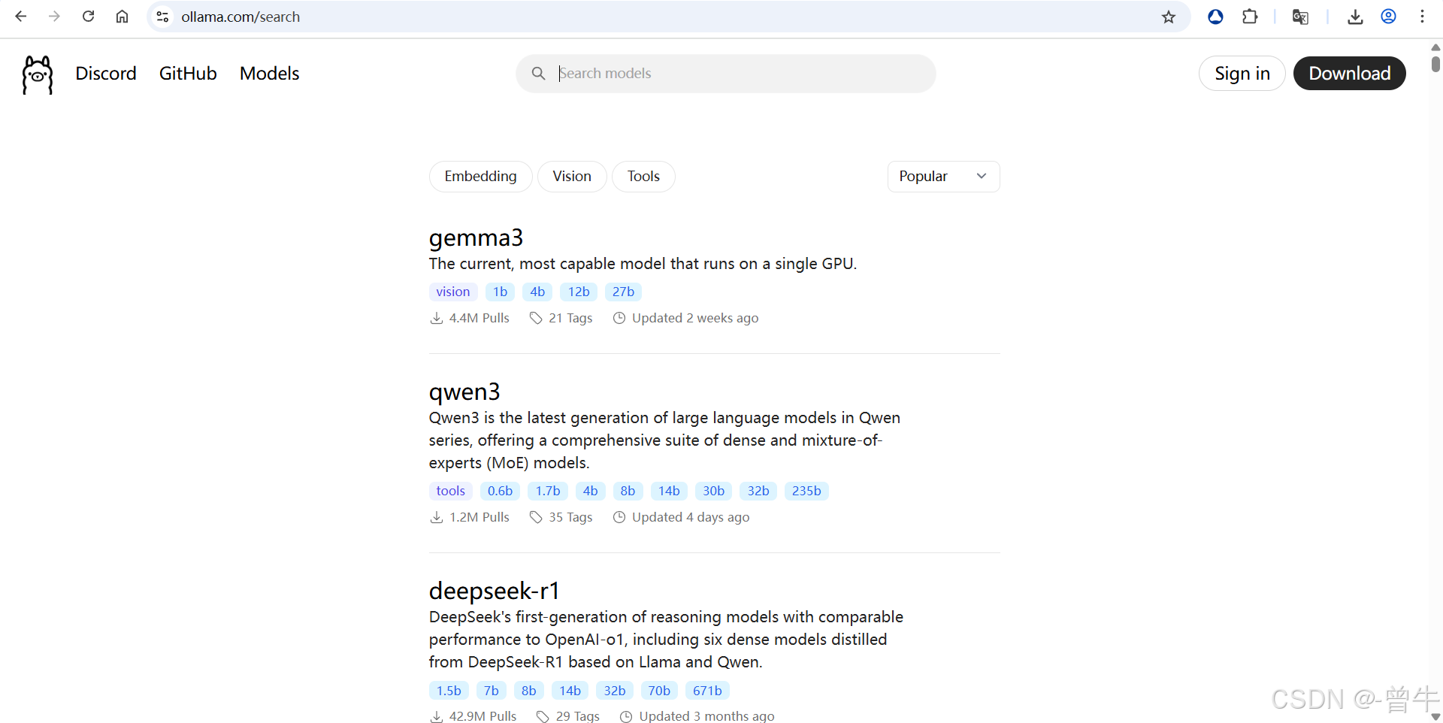Filter by Embedding models
Screen dimensions: 1443x723
480,177
